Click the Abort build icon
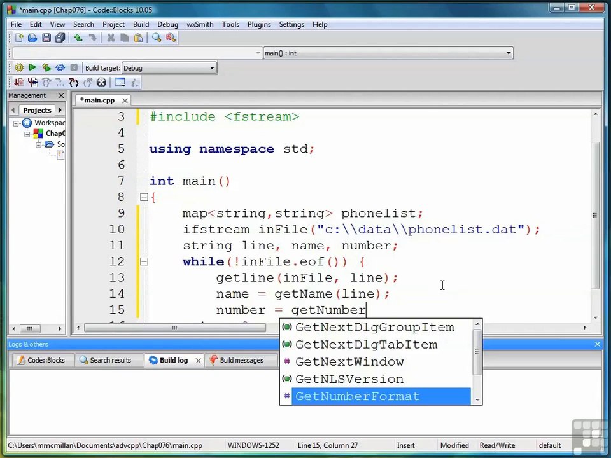611x458 pixels. 74,67
